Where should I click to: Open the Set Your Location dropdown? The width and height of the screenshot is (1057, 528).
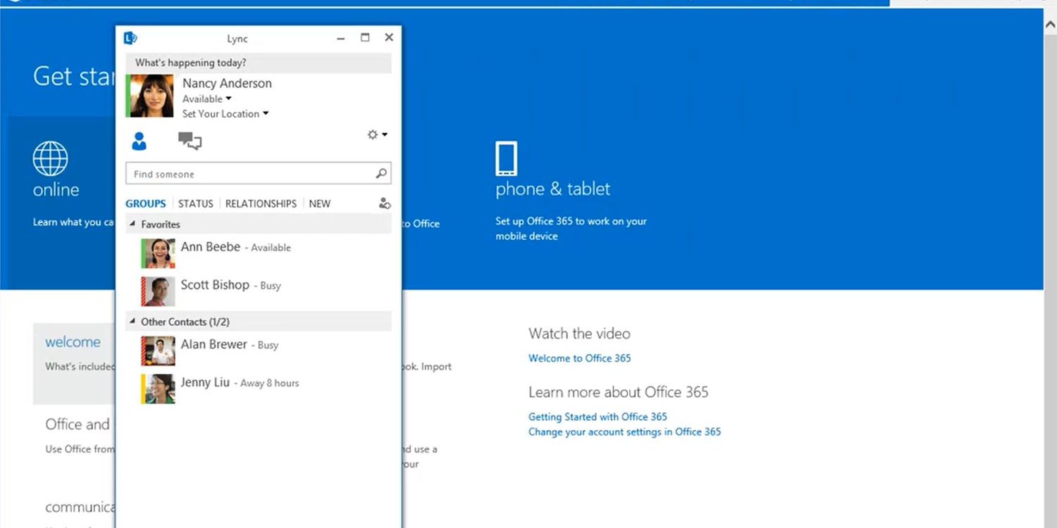[225, 114]
